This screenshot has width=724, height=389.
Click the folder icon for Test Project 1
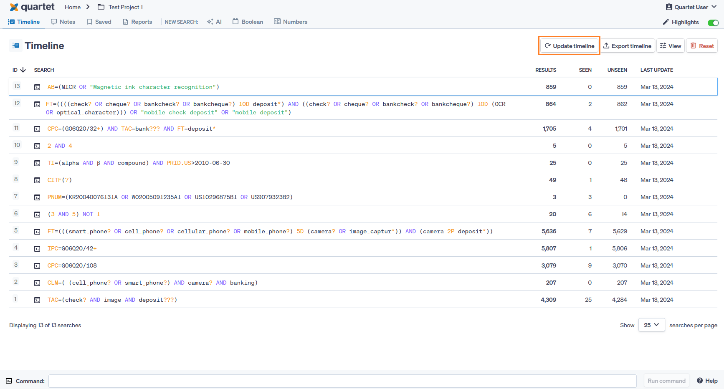pyautogui.click(x=101, y=7)
